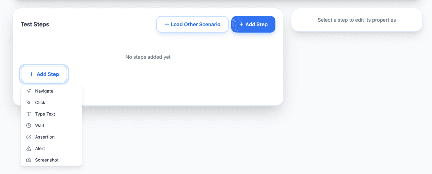The image size is (432, 174).
Task: Click the clock icon beside Wait
Action: pos(29,125)
